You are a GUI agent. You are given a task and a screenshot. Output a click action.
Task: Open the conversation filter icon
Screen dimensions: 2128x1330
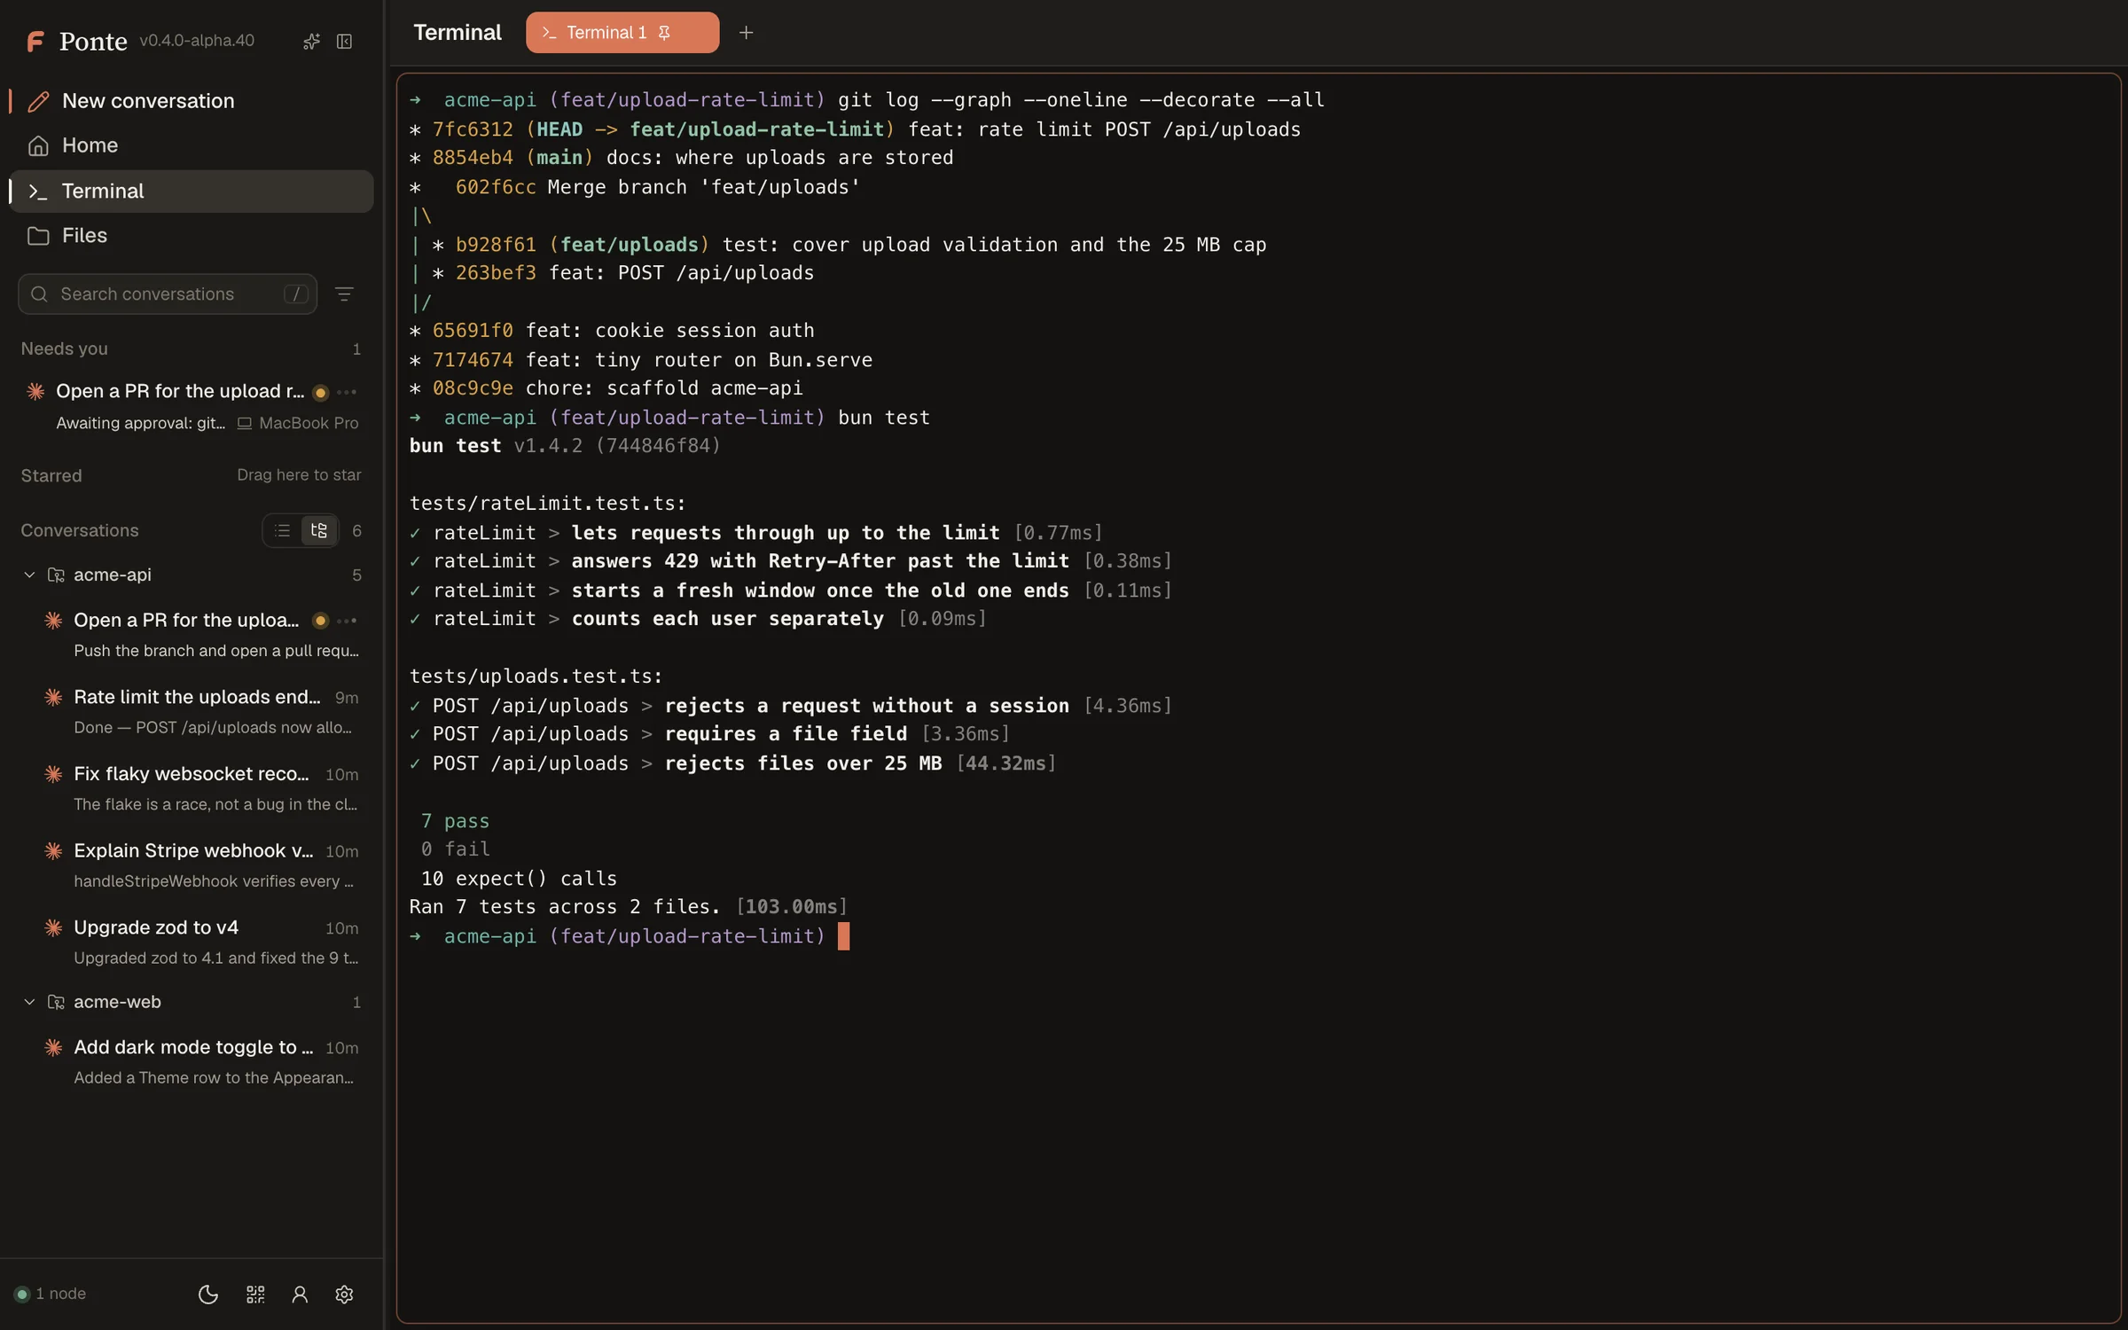pos(345,294)
